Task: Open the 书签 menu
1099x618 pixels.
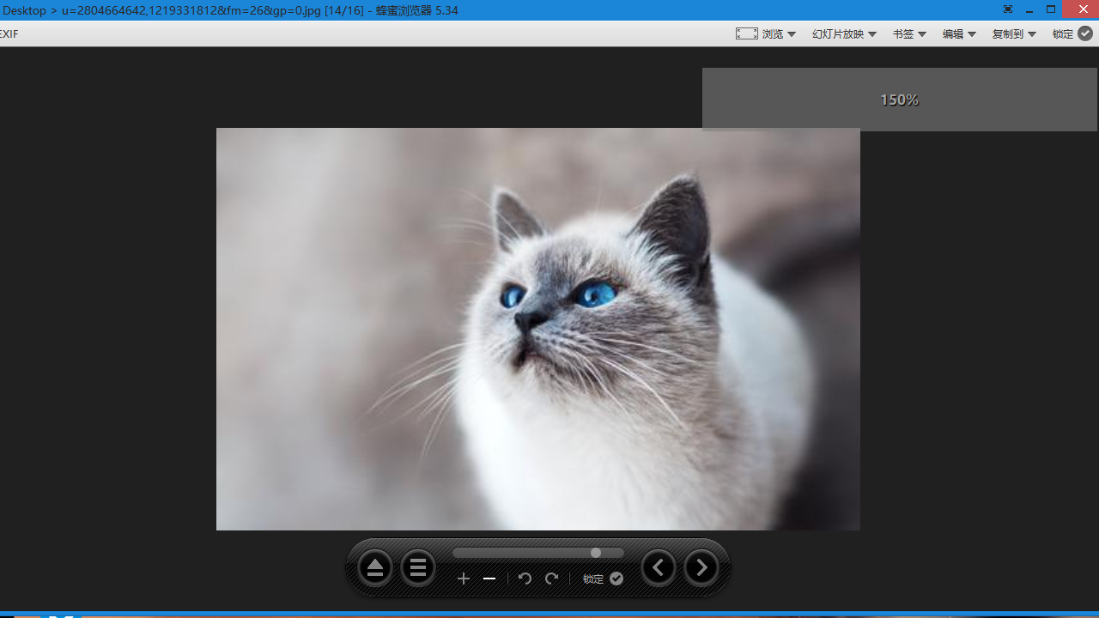Action: coord(908,34)
